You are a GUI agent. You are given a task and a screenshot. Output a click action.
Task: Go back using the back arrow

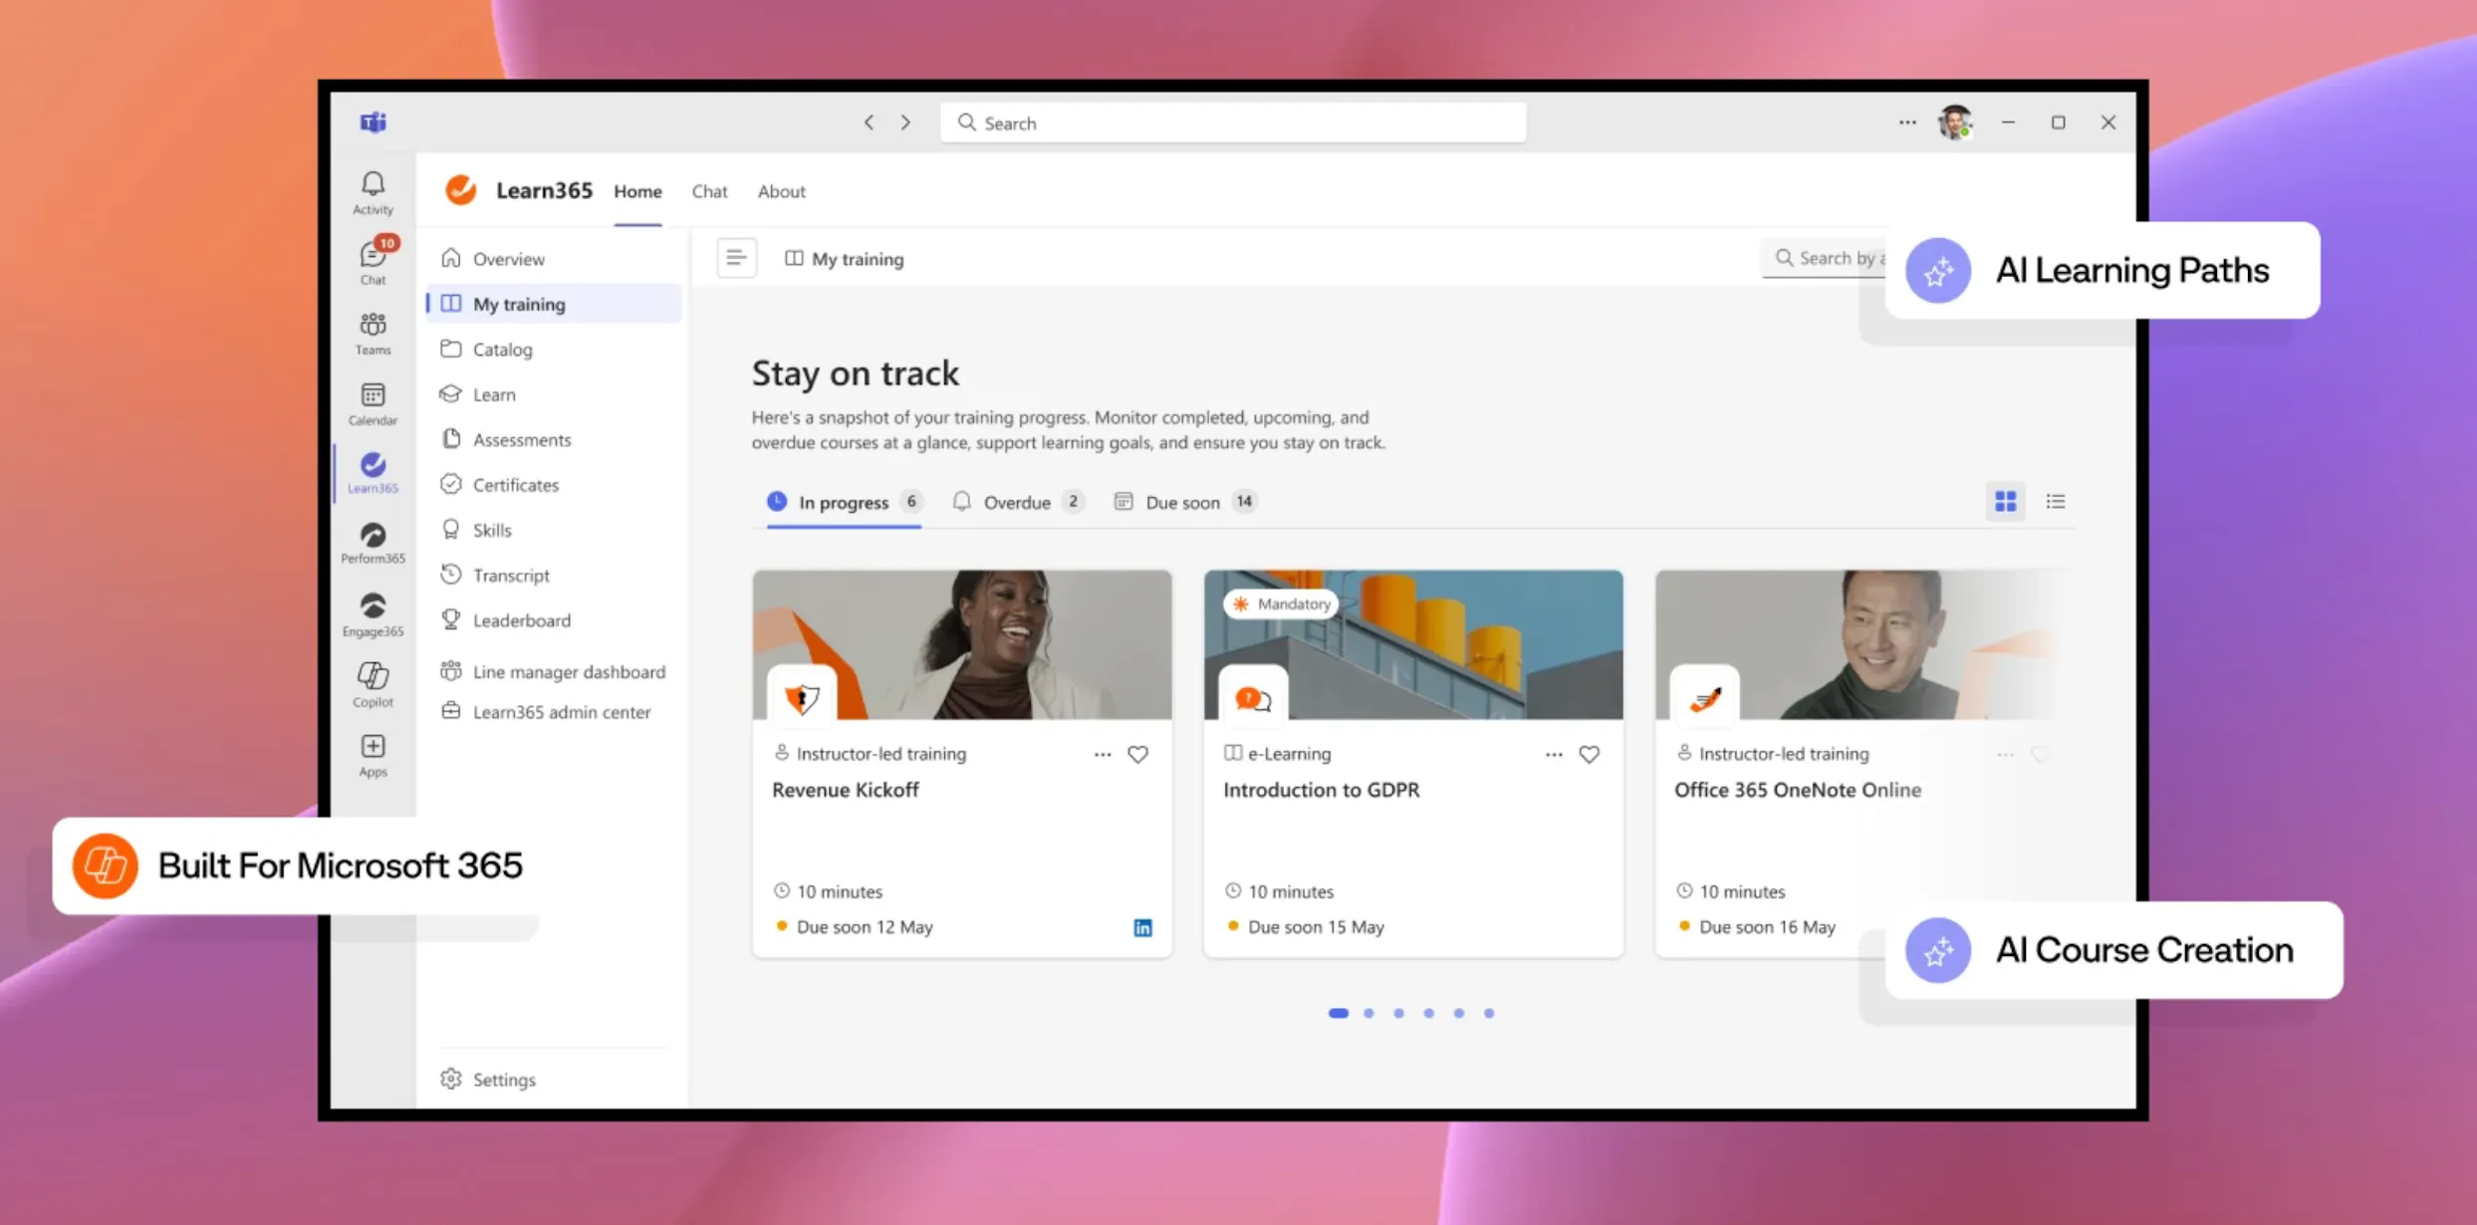click(x=868, y=122)
